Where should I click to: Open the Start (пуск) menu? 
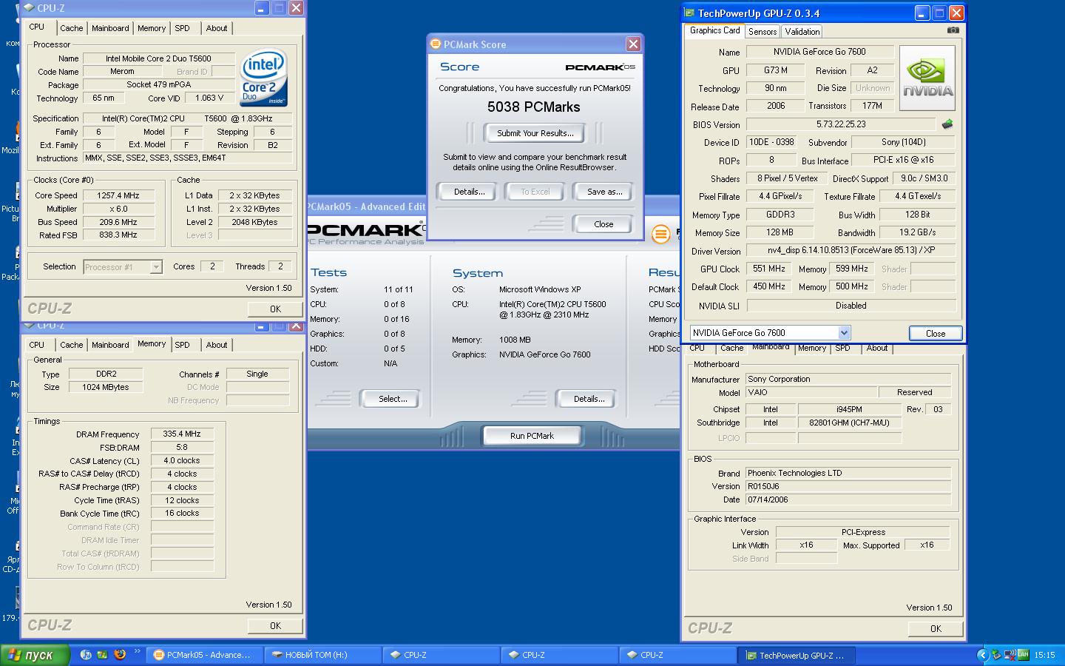pyautogui.click(x=35, y=655)
